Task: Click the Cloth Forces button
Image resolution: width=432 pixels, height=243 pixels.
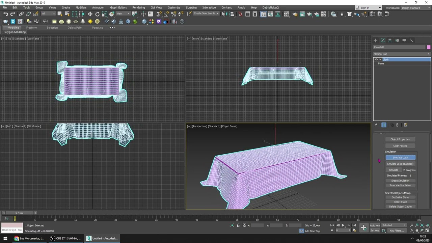Action: [x=400, y=146]
